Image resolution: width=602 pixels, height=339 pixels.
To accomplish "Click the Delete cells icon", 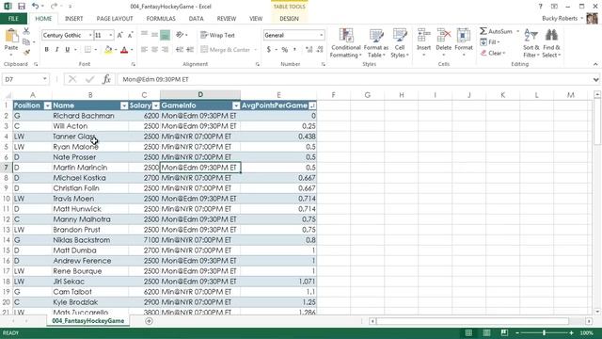I will coord(443,36).
